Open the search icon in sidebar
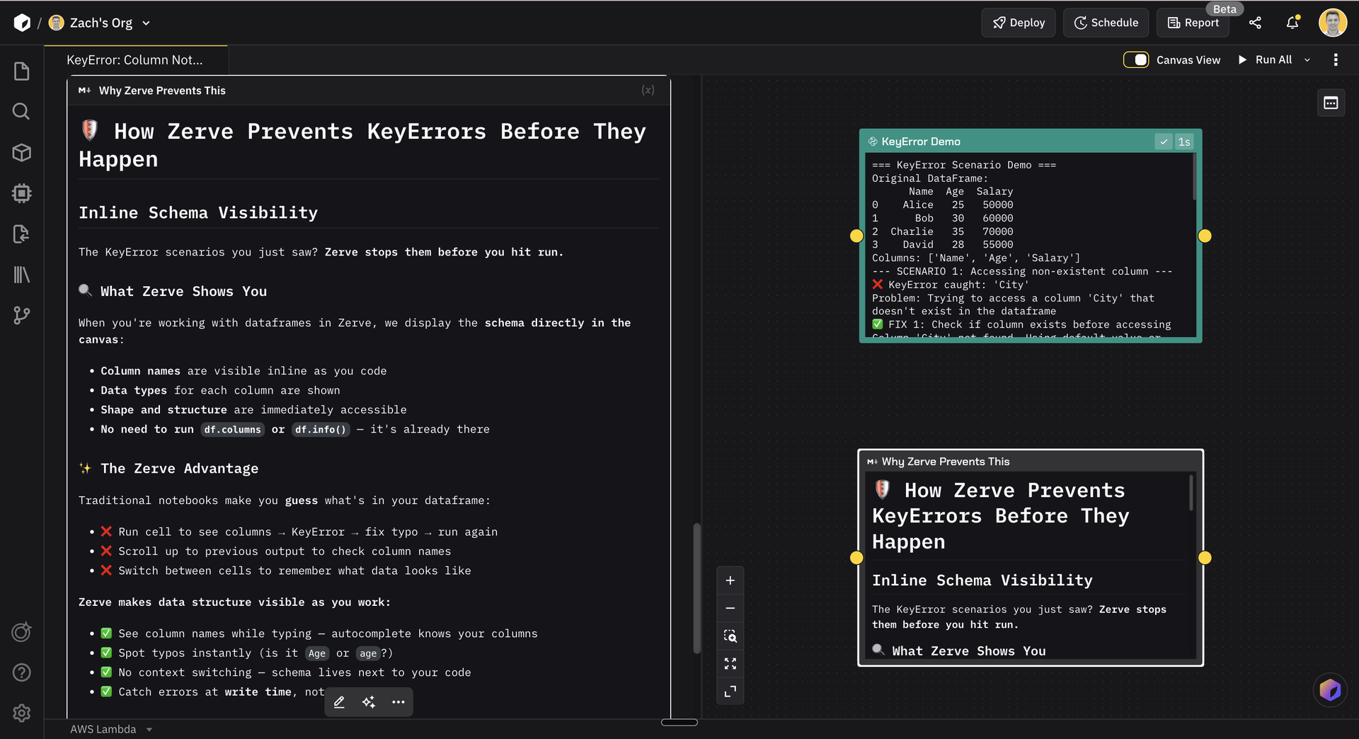 click(x=22, y=111)
